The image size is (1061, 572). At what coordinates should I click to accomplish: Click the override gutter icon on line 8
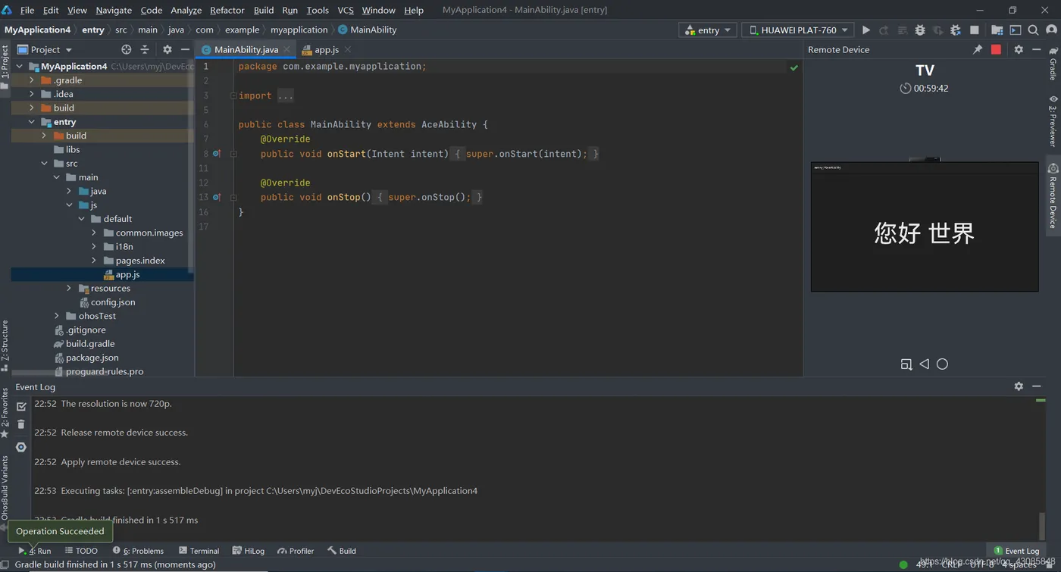point(216,154)
